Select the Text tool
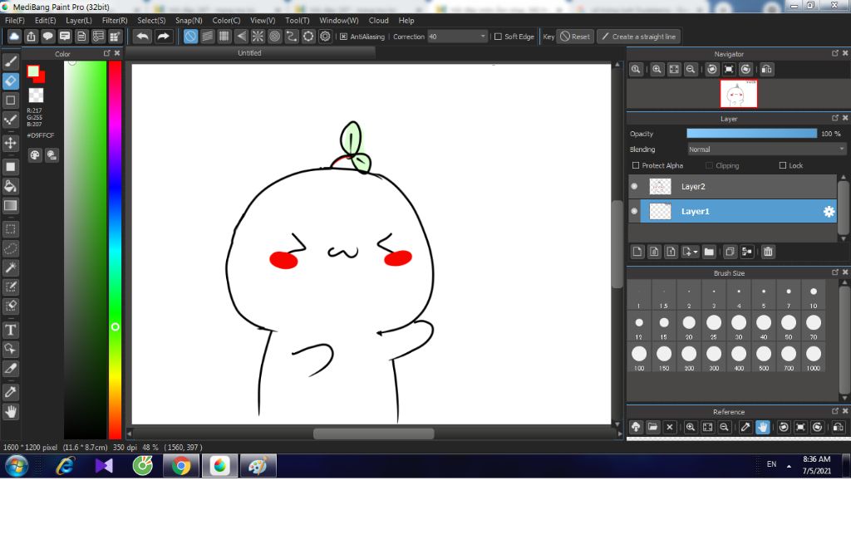The height and width of the screenshot is (549, 851). [x=10, y=330]
